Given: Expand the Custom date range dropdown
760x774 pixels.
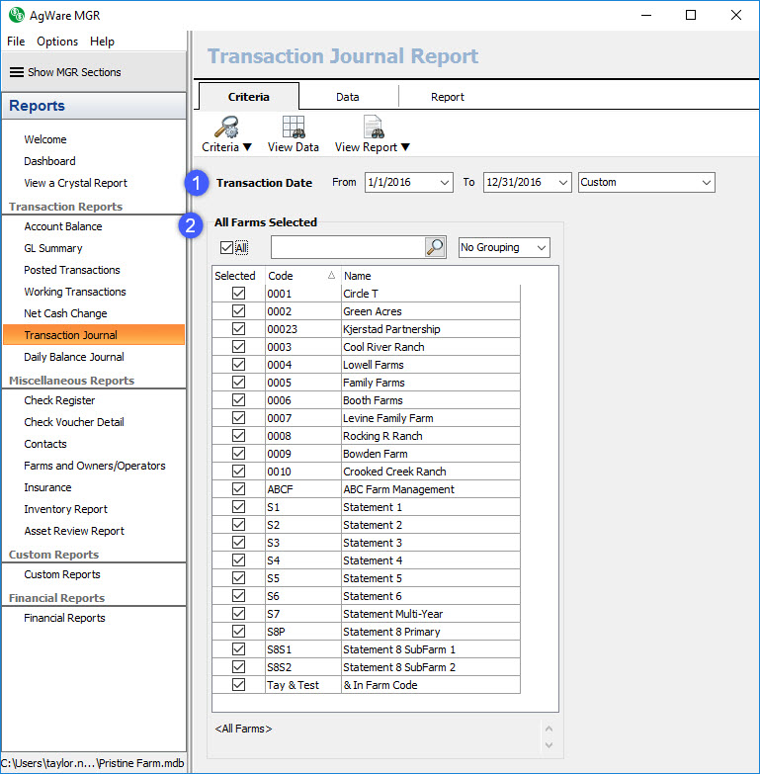Looking at the screenshot, I should [x=706, y=183].
